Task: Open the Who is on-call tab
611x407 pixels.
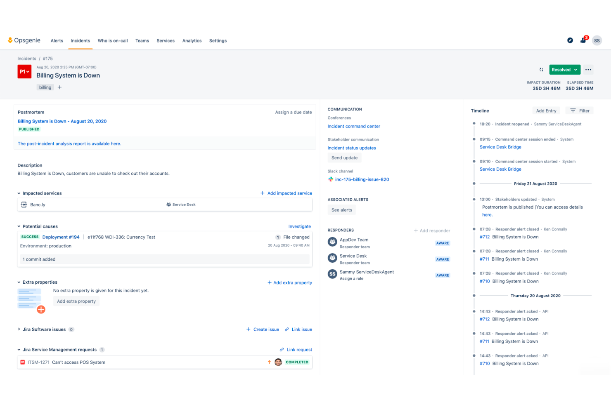Action: (x=113, y=40)
